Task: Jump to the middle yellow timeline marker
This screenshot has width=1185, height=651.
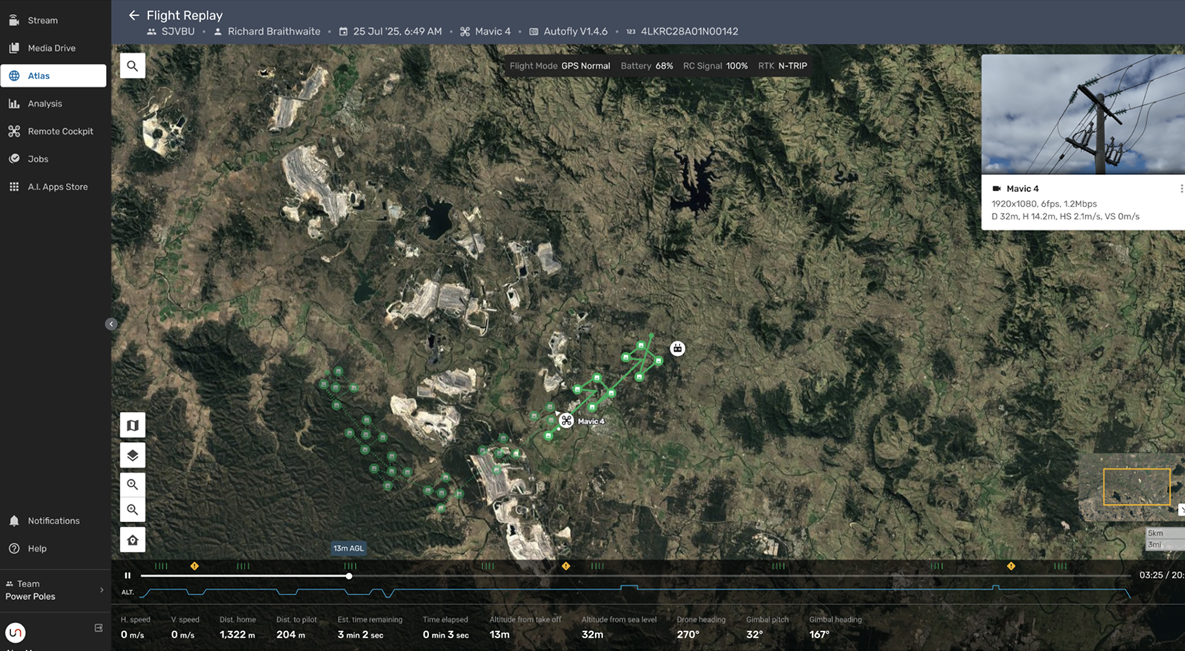Action: 565,566
